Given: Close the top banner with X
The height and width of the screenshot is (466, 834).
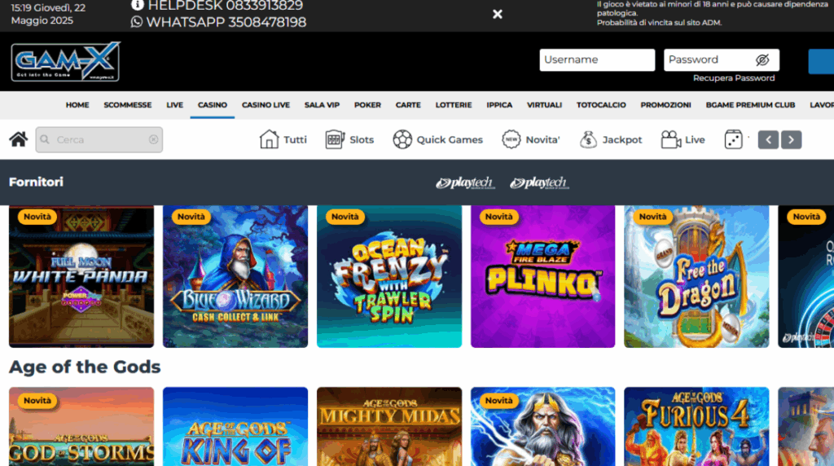Looking at the screenshot, I should click(498, 15).
